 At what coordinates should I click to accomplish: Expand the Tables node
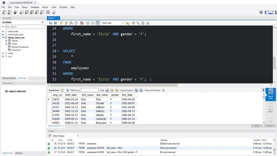coord(6,41)
